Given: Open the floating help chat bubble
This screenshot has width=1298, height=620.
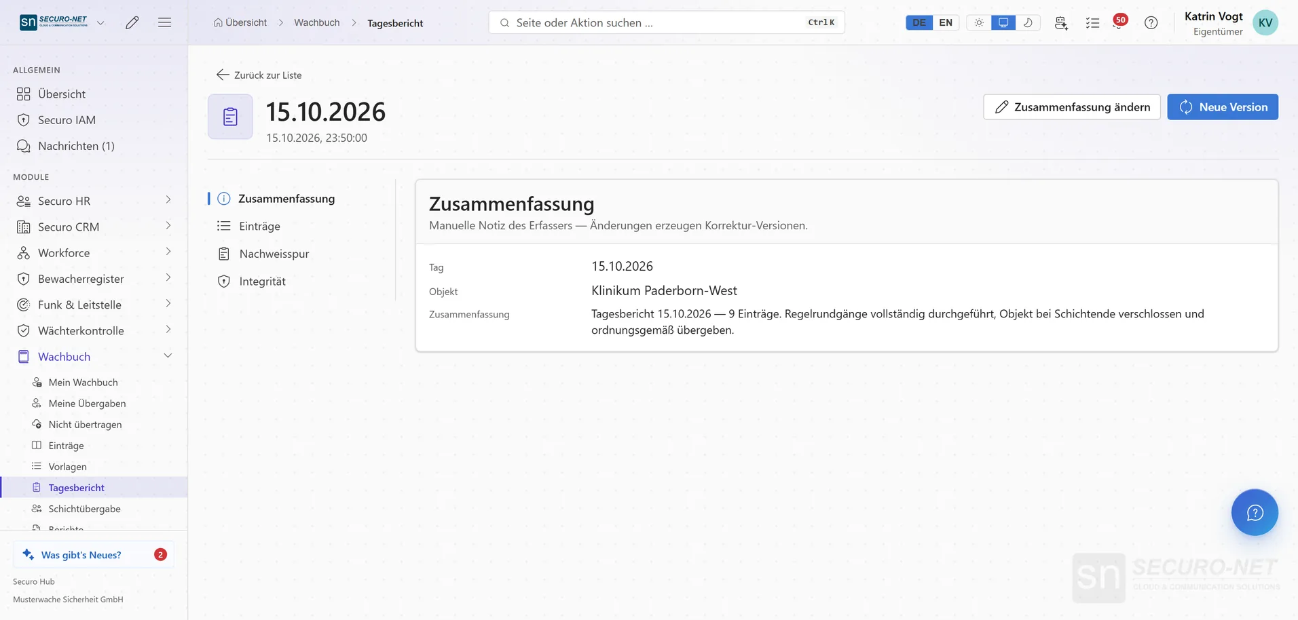Looking at the screenshot, I should tap(1255, 512).
